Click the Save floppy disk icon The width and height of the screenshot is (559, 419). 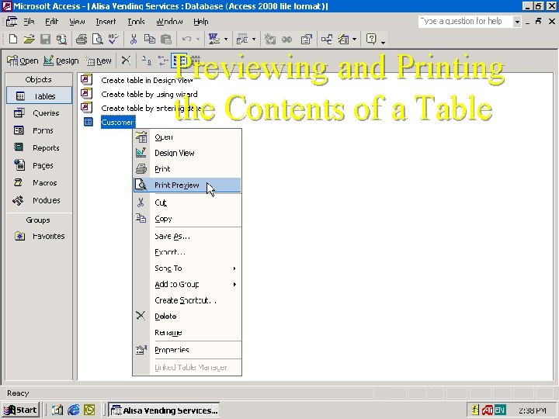(x=45, y=39)
